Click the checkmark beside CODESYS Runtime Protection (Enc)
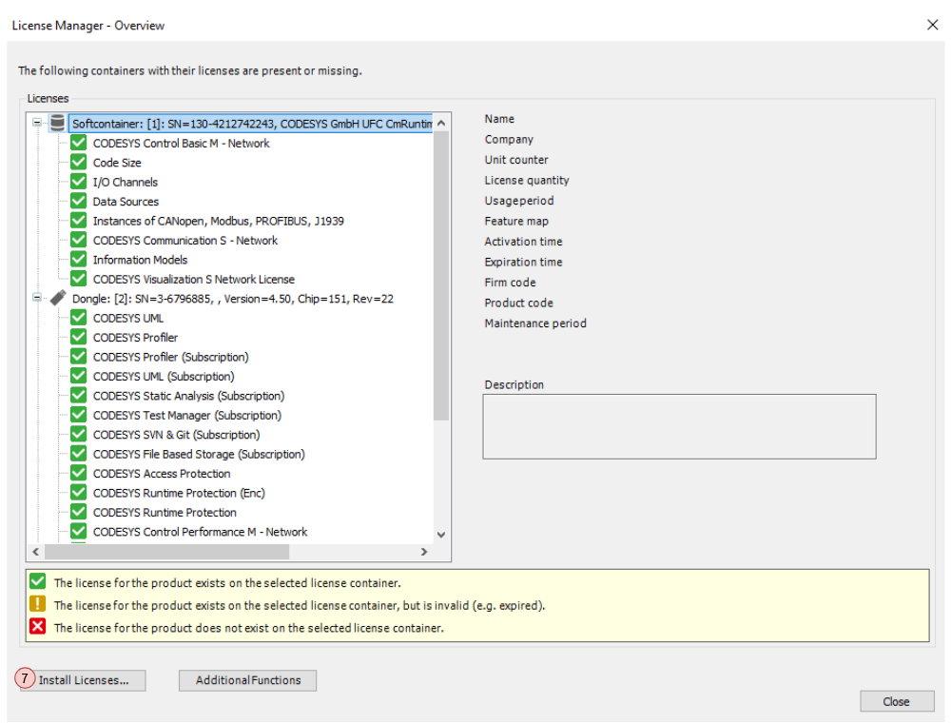Screen dimensions: 951x724 click(x=78, y=493)
